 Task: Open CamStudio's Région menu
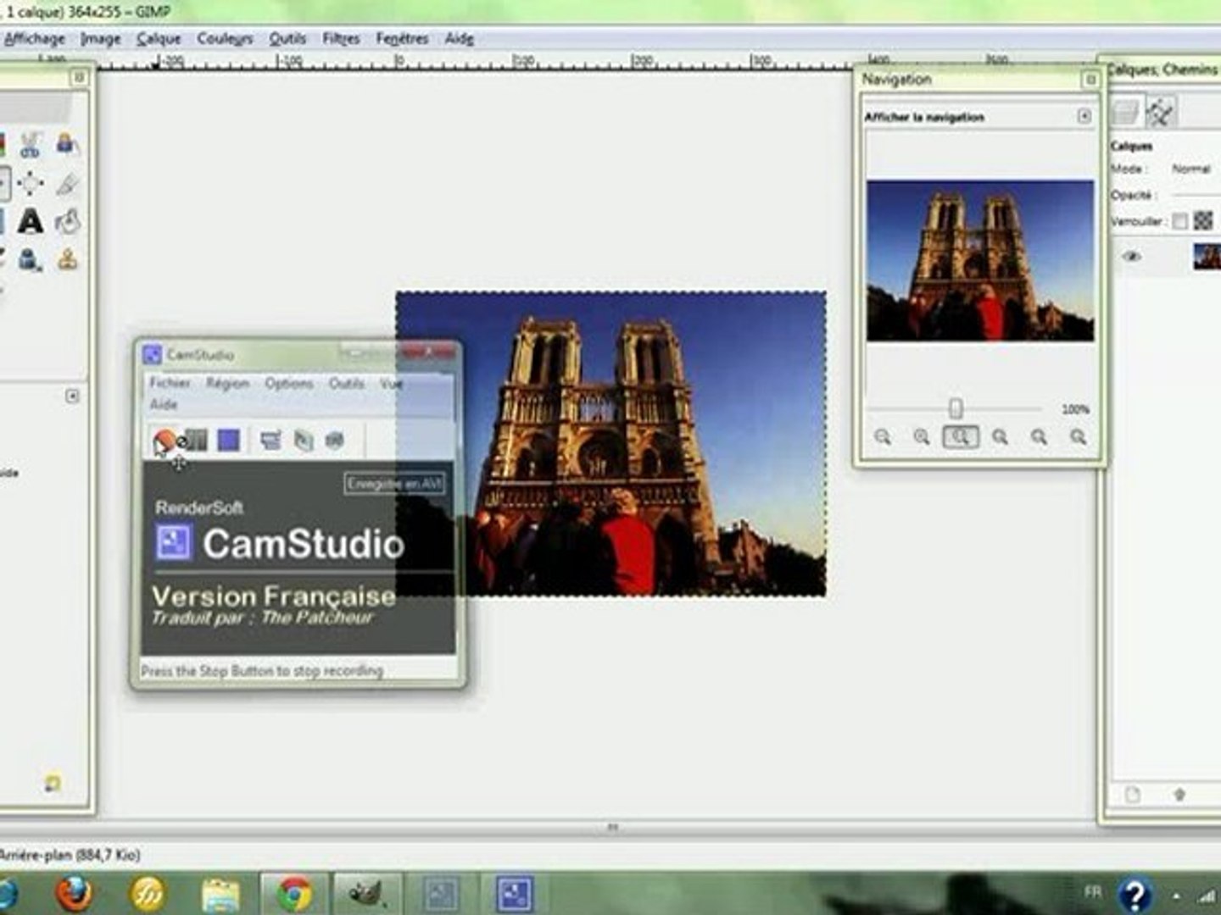[227, 383]
